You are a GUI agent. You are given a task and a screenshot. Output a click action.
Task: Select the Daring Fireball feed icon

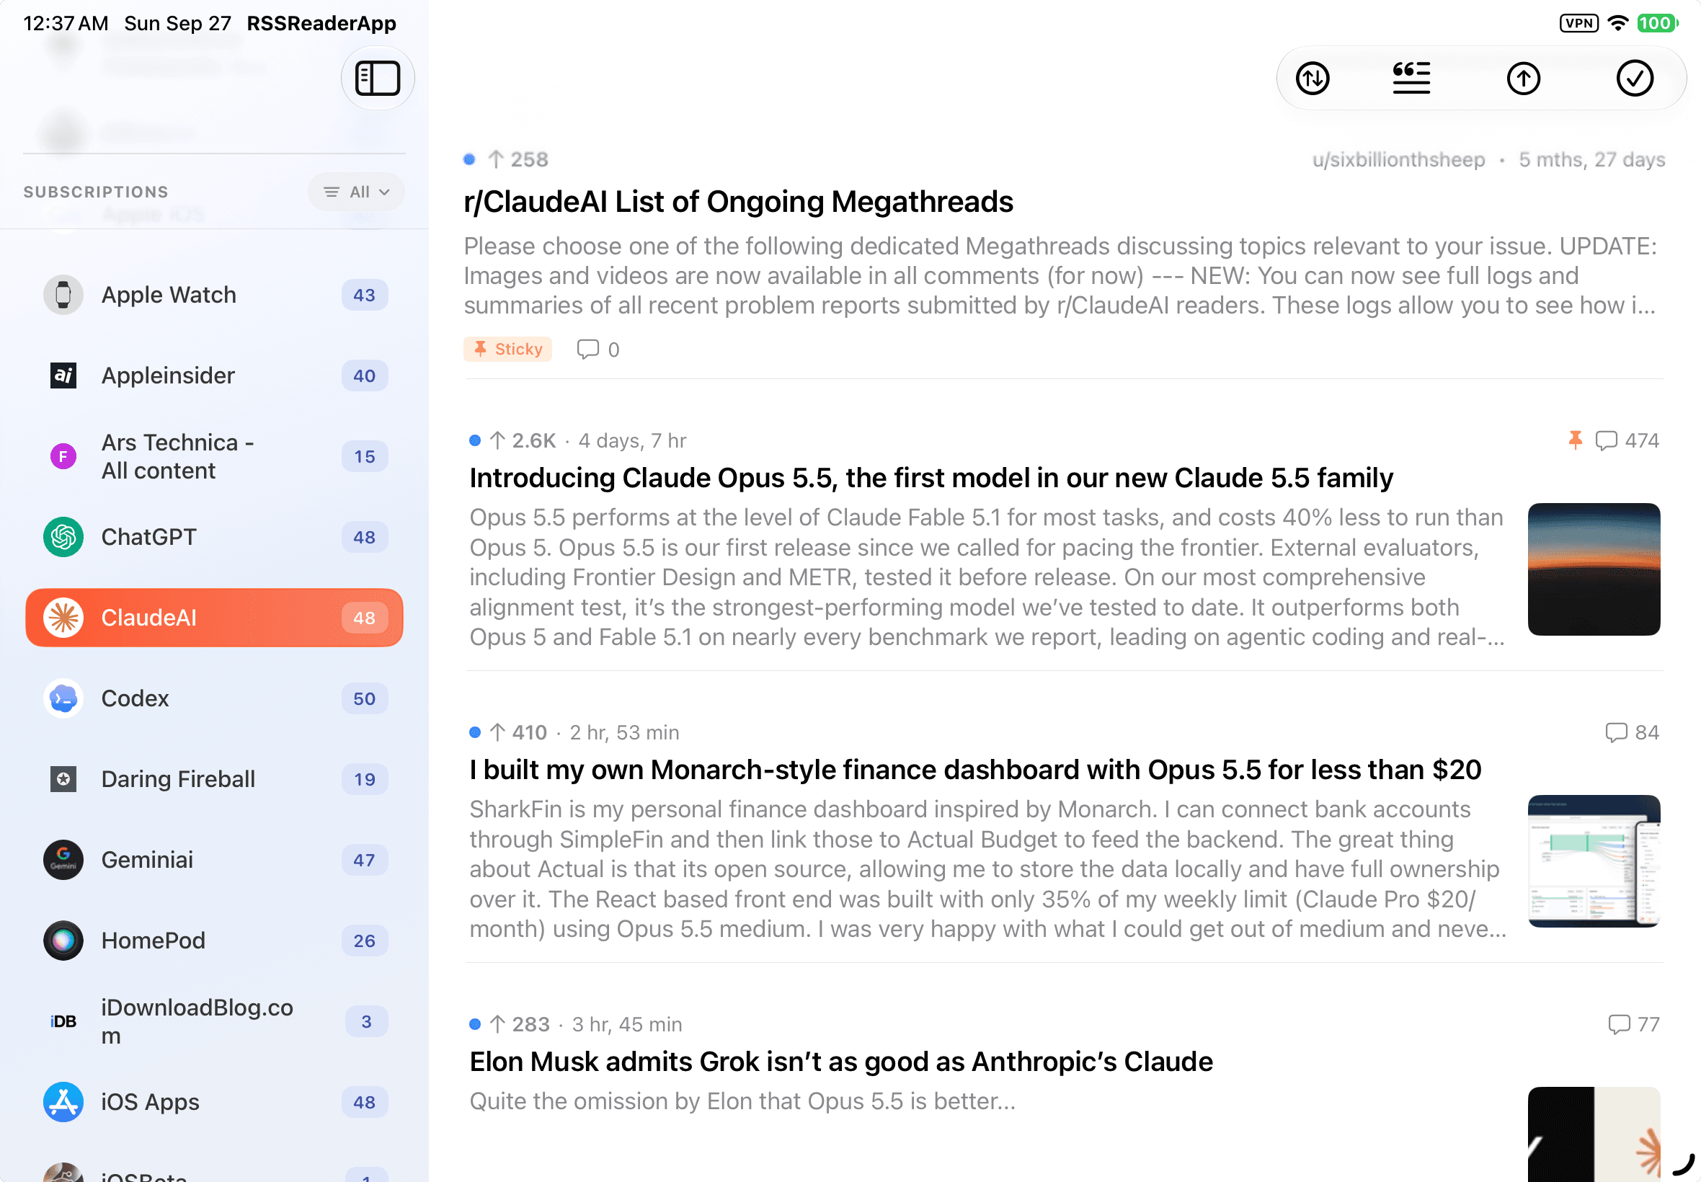tap(63, 779)
